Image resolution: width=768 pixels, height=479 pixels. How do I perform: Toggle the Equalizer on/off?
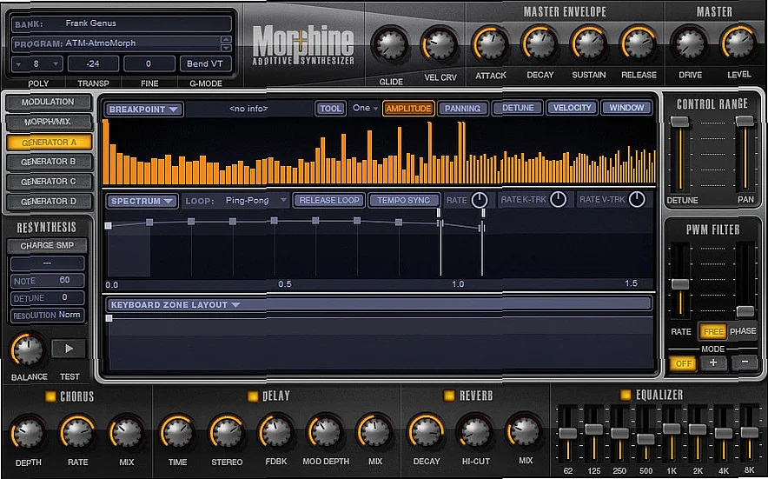click(x=626, y=394)
